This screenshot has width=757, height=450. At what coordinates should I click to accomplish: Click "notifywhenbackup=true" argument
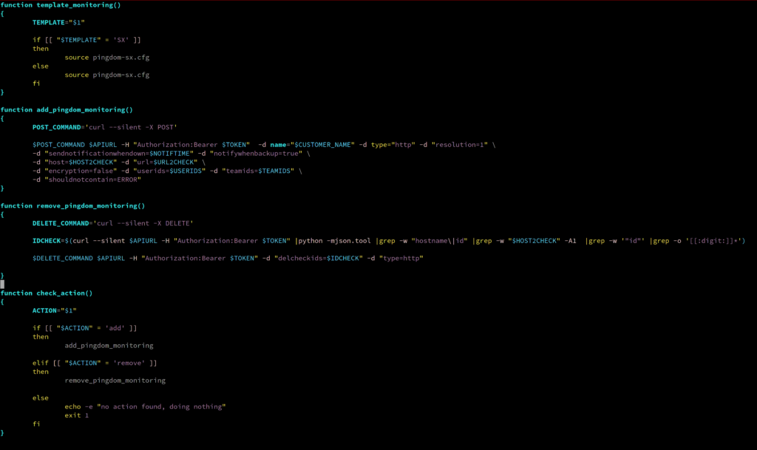click(256, 154)
